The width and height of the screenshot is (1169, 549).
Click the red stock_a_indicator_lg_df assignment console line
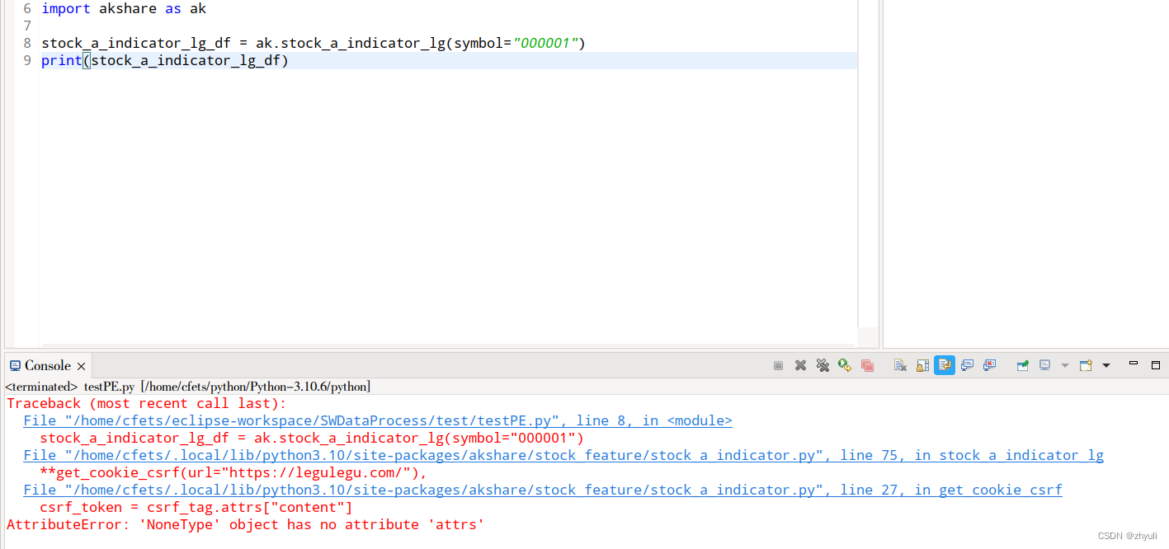[312, 438]
